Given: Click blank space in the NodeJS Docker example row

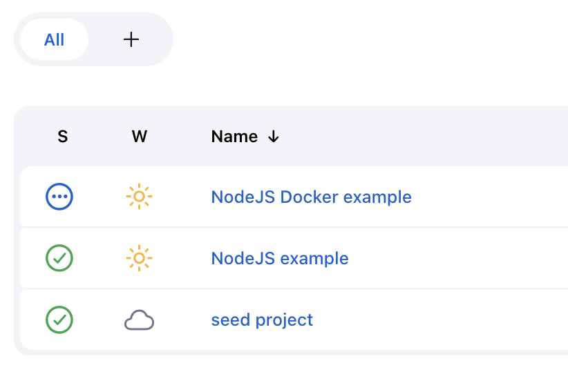Looking at the screenshot, I should pyautogui.click(x=489, y=197).
